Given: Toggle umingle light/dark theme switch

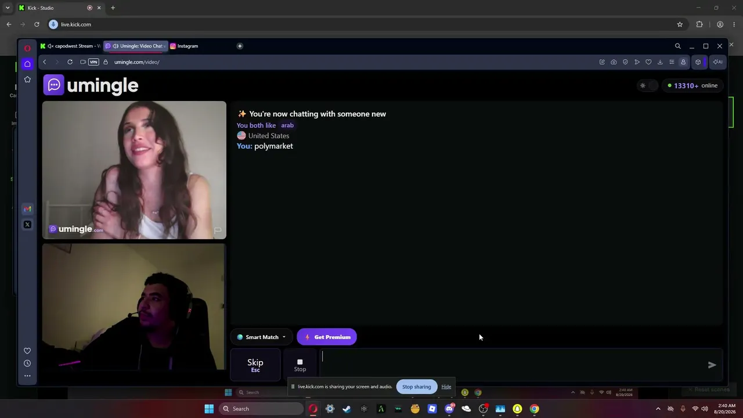Looking at the screenshot, I should point(647,85).
